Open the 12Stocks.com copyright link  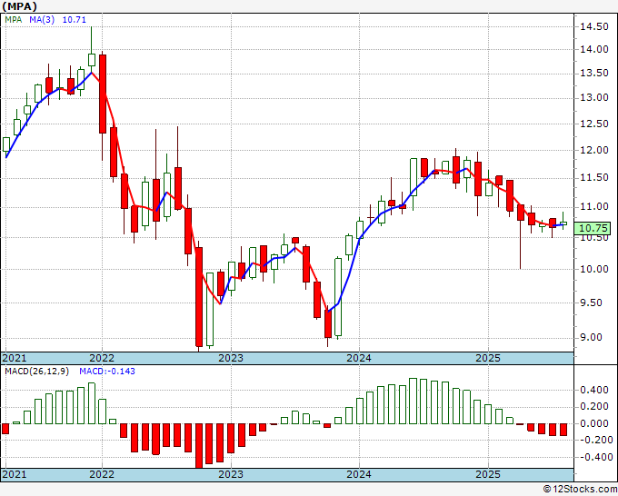pos(580,490)
